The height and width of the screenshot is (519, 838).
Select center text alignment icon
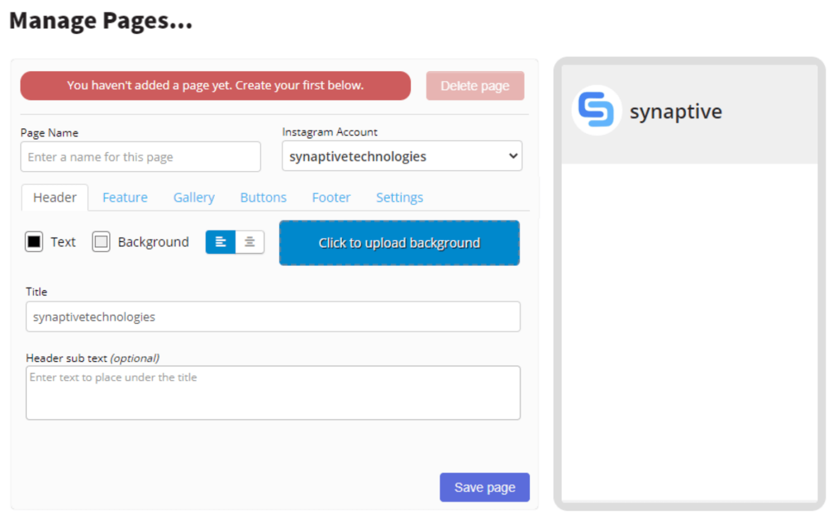250,242
